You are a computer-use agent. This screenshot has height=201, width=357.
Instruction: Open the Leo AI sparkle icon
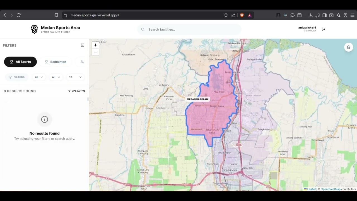[x=338, y=15]
